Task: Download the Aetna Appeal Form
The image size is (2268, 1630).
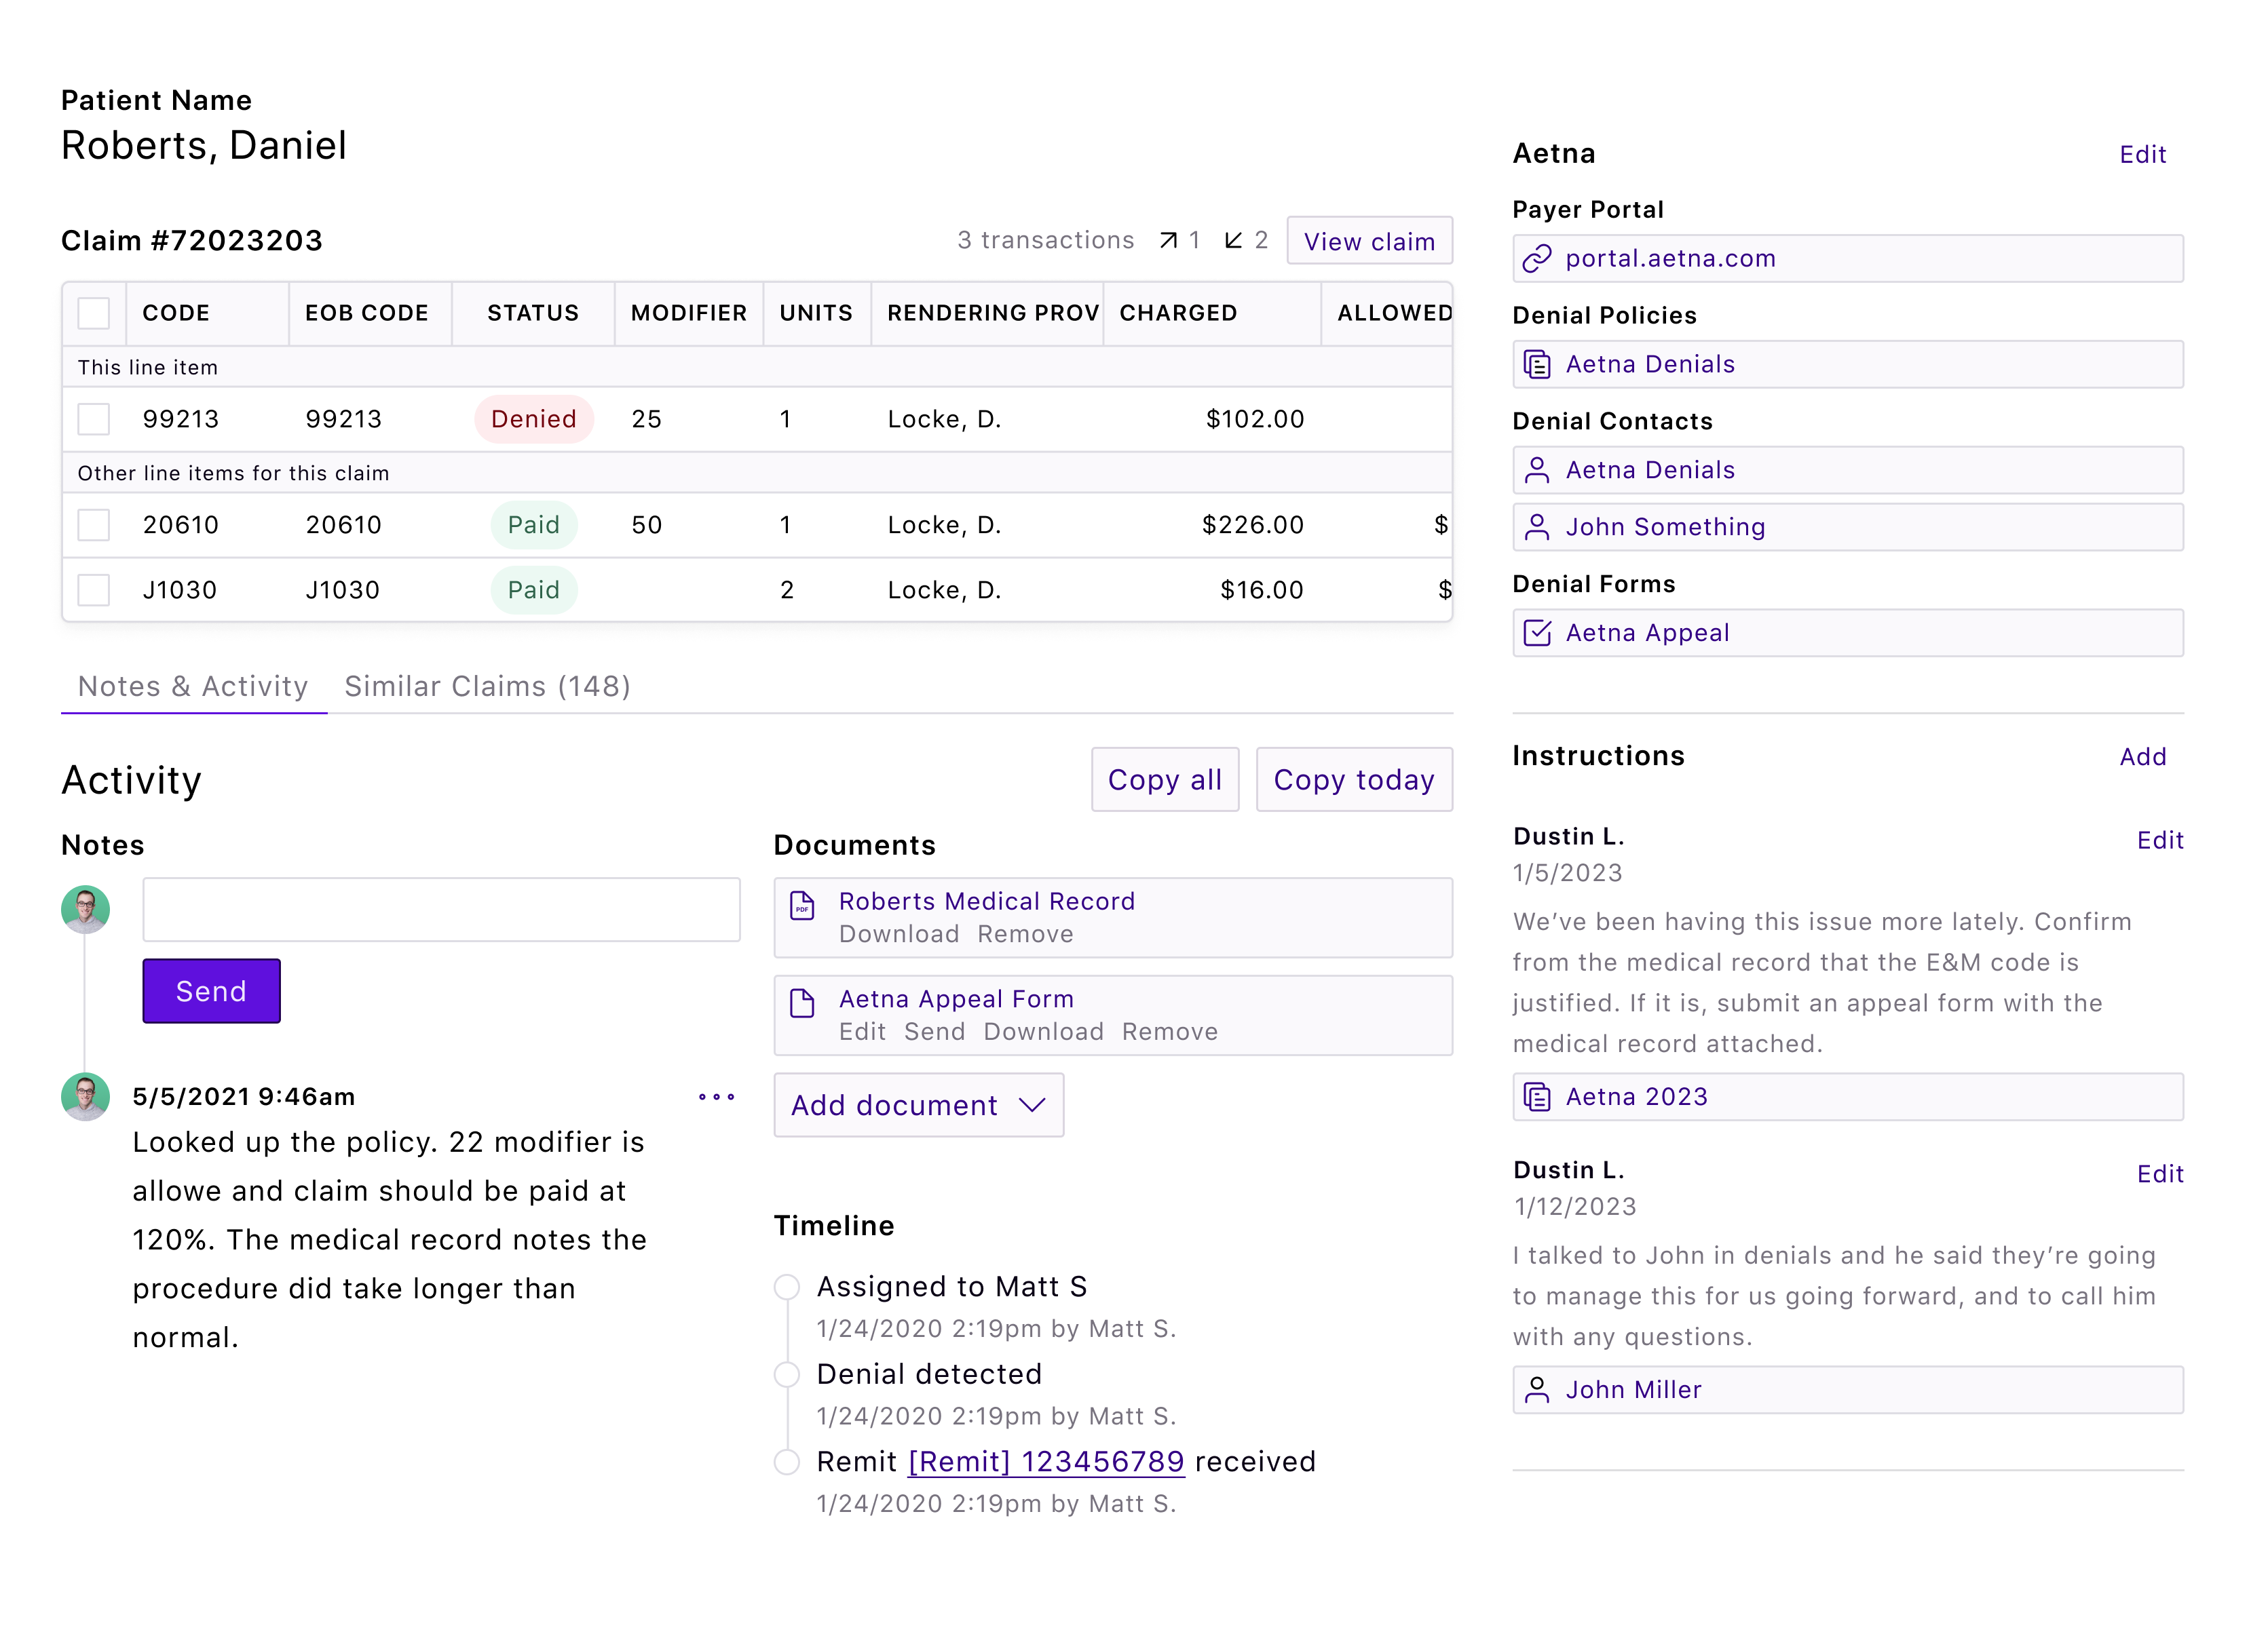Action: click(1043, 1032)
